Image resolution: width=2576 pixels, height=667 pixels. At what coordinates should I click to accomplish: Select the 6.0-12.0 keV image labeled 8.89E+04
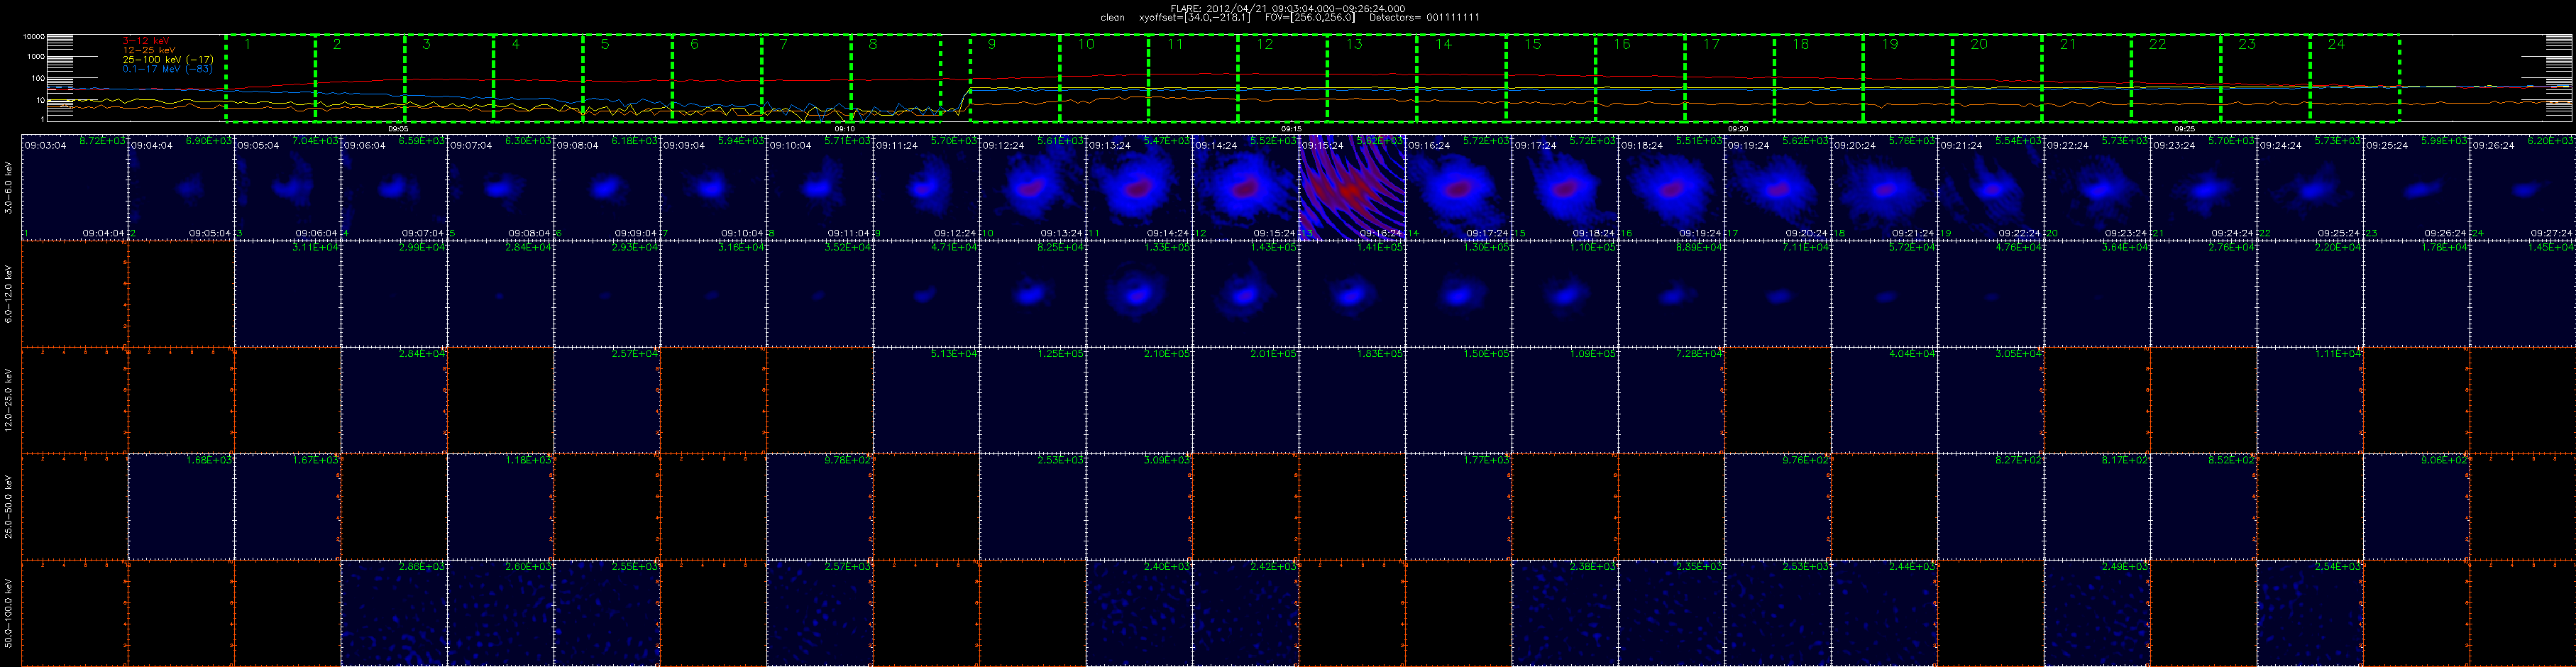pyautogui.click(x=1672, y=294)
